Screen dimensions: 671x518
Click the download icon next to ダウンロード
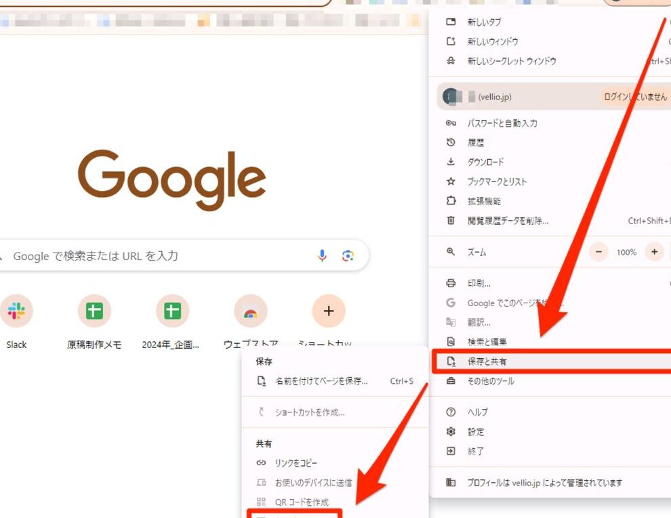(450, 162)
